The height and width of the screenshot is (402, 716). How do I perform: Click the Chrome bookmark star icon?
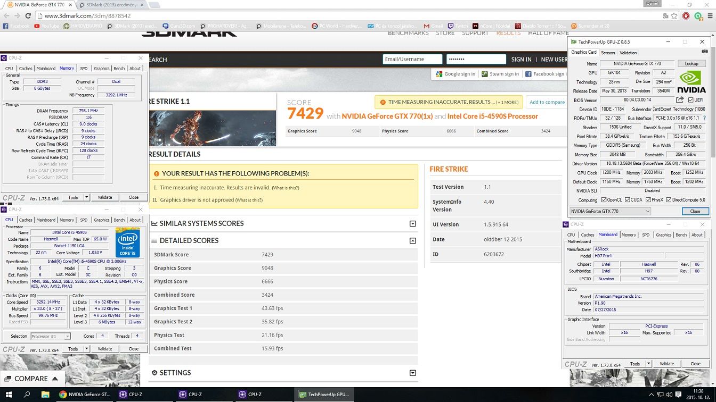coord(675,16)
